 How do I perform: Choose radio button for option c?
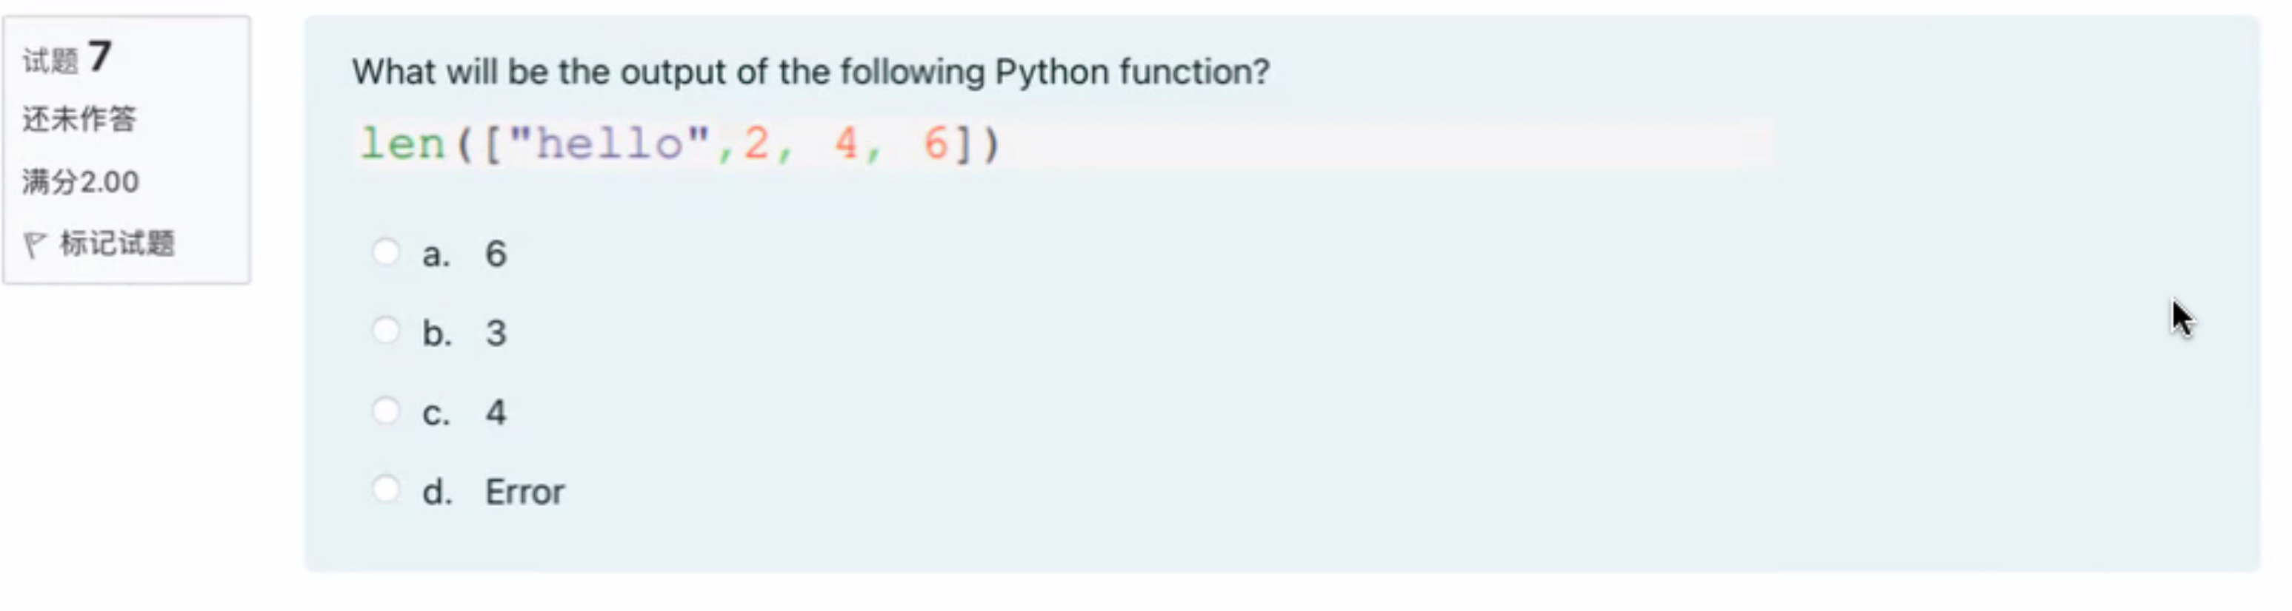click(385, 411)
